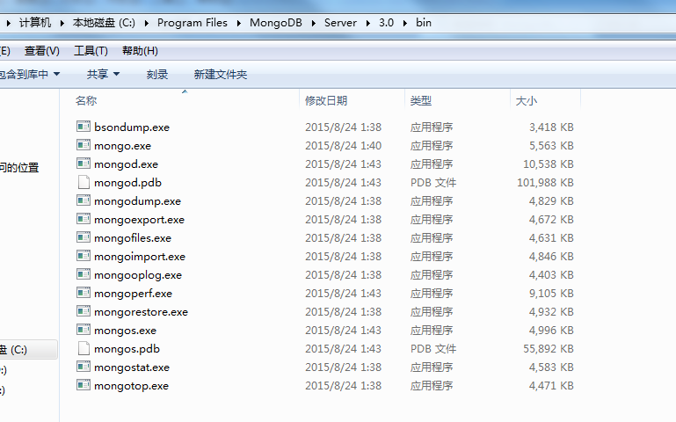
Task: Select the mongoexport.exe application icon
Action: [84, 220]
